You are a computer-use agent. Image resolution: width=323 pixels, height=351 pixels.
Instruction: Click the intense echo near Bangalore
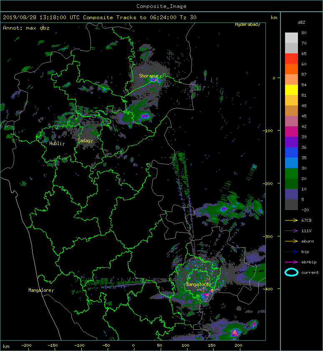206,296
